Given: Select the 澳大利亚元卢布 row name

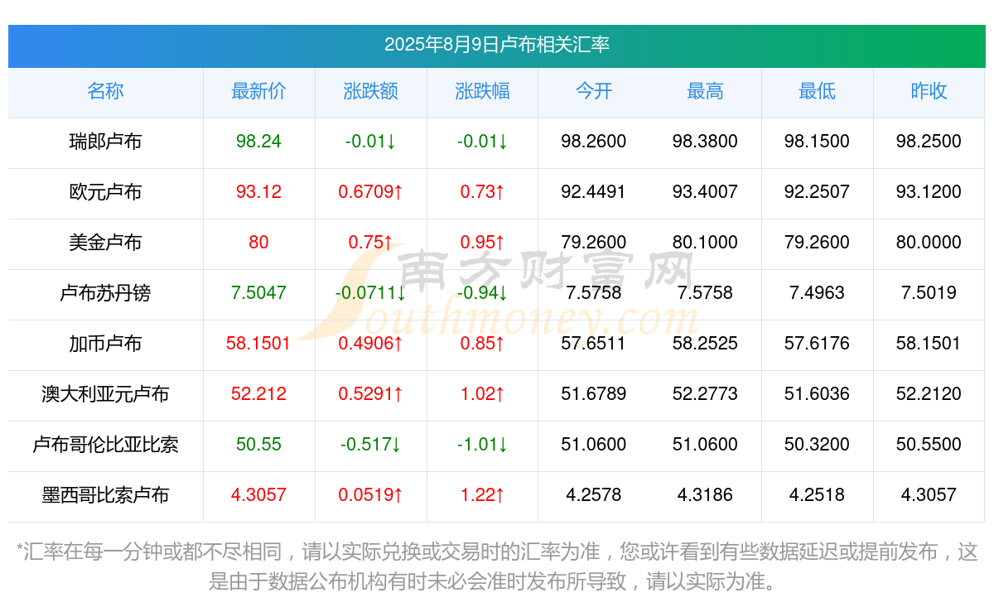Looking at the screenshot, I should (106, 394).
